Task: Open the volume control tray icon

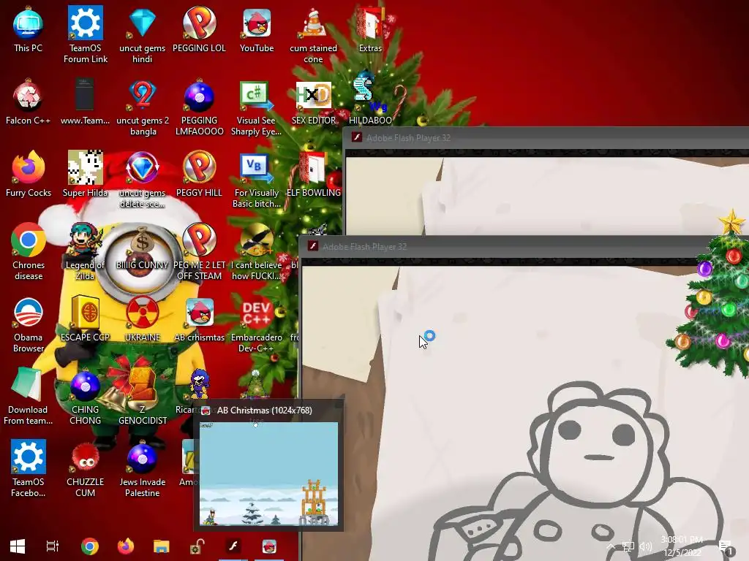Action: point(646,546)
